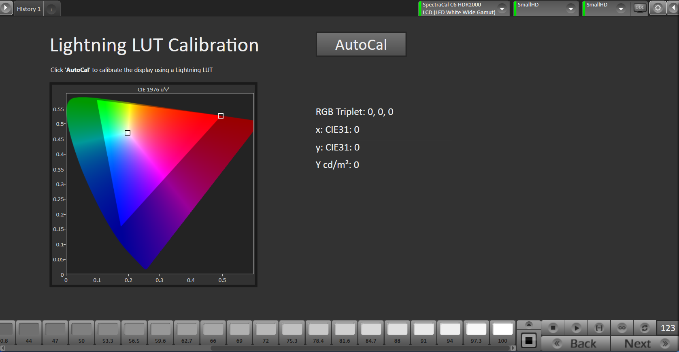The width and height of the screenshot is (679, 352).
Task: Expand the pattern panel with up arrow
Action: pos(529,324)
